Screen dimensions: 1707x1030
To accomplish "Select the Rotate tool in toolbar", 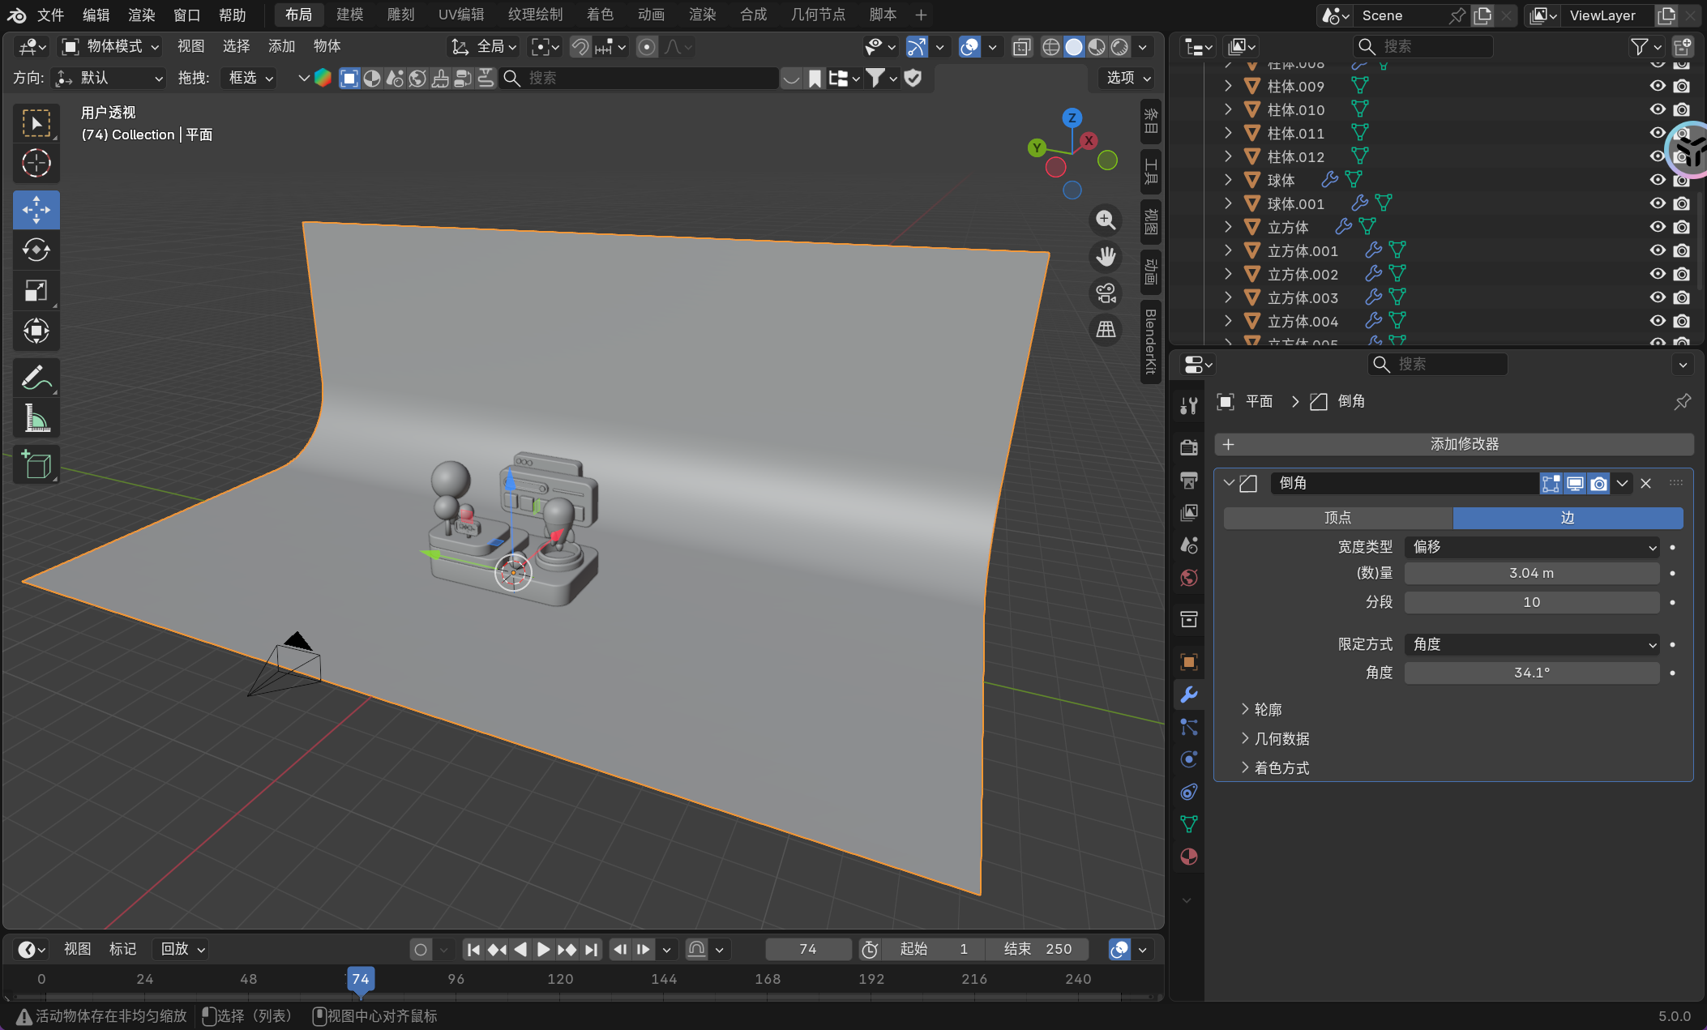I will [x=36, y=250].
